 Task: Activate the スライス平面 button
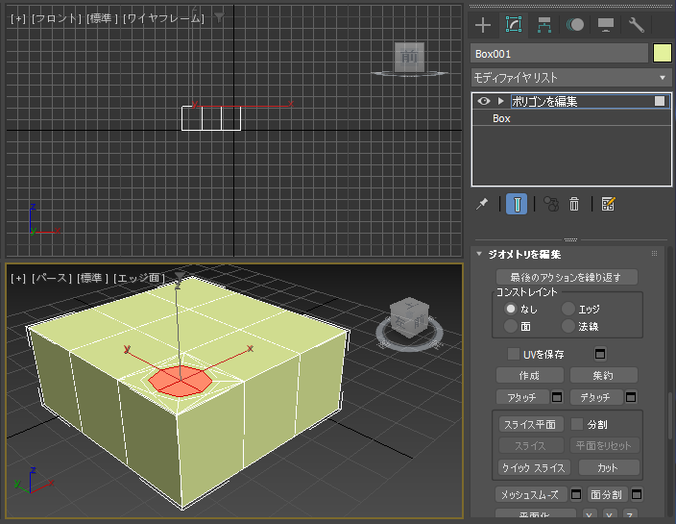(x=531, y=424)
